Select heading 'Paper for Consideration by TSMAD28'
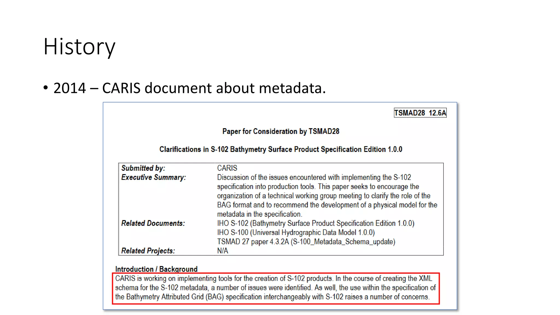Image resolution: width=560 pixels, height=315 pixels. (x=281, y=132)
